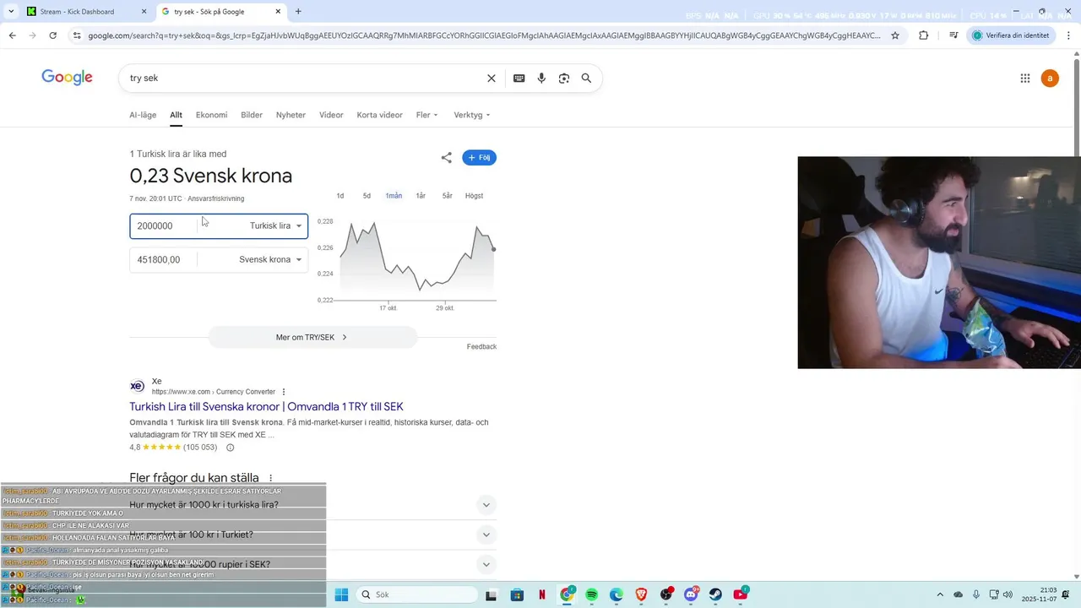Image resolution: width=1081 pixels, height=608 pixels.
Task: Open the Windows Start menu
Action: (341, 594)
